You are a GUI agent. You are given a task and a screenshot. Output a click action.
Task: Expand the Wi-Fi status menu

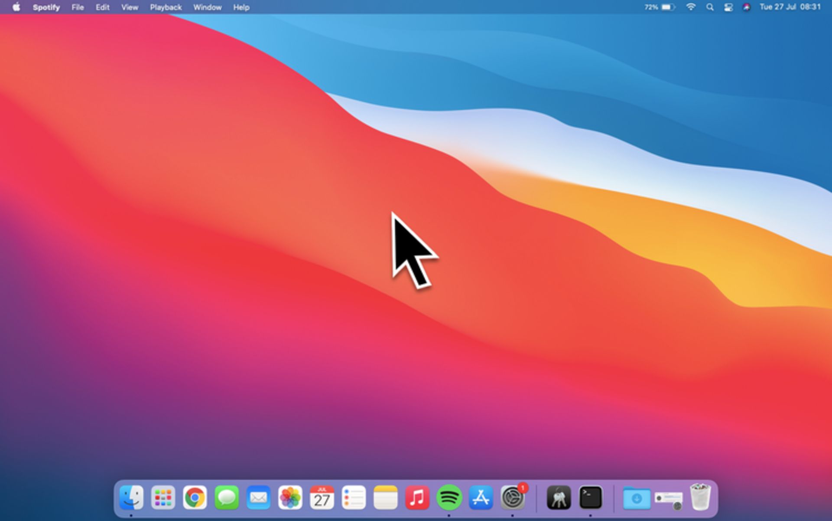[x=691, y=7]
